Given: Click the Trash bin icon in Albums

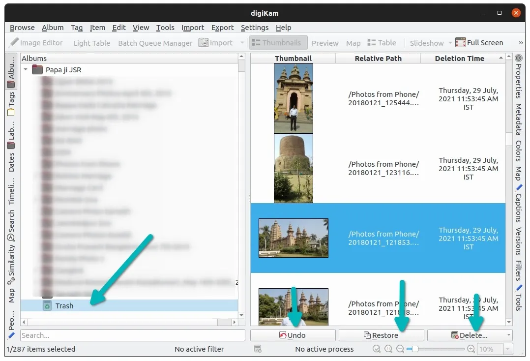Looking at the screenshot, I should (47, 306).
